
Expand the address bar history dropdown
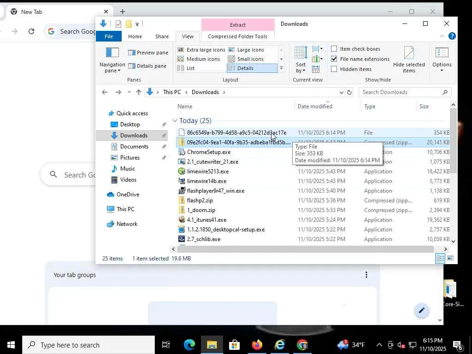[342, 92]
